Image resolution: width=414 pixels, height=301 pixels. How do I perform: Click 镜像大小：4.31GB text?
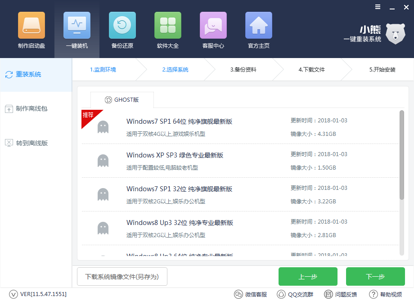point(313,134)
